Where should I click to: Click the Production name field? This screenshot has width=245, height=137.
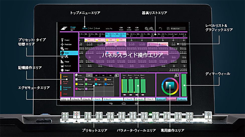tap(178, 29)
